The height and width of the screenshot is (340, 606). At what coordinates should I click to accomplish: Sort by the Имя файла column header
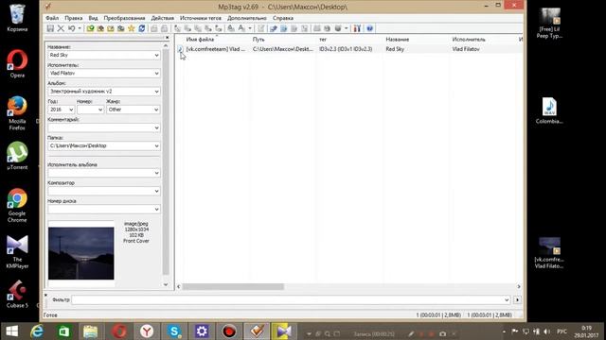tap(200, 40)
